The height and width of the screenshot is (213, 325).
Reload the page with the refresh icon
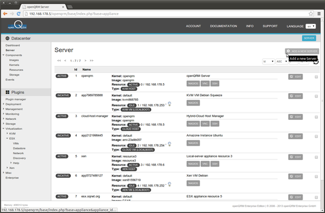pyautogui.click(x=18, y=14)
